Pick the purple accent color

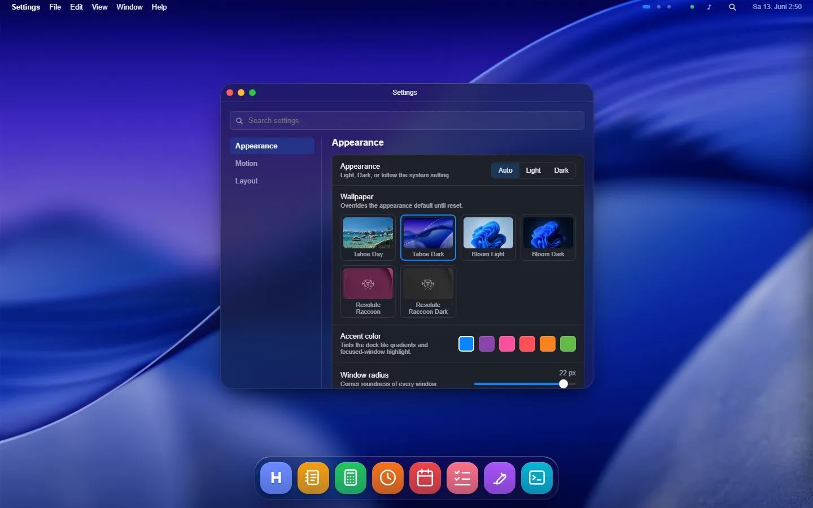487,344
